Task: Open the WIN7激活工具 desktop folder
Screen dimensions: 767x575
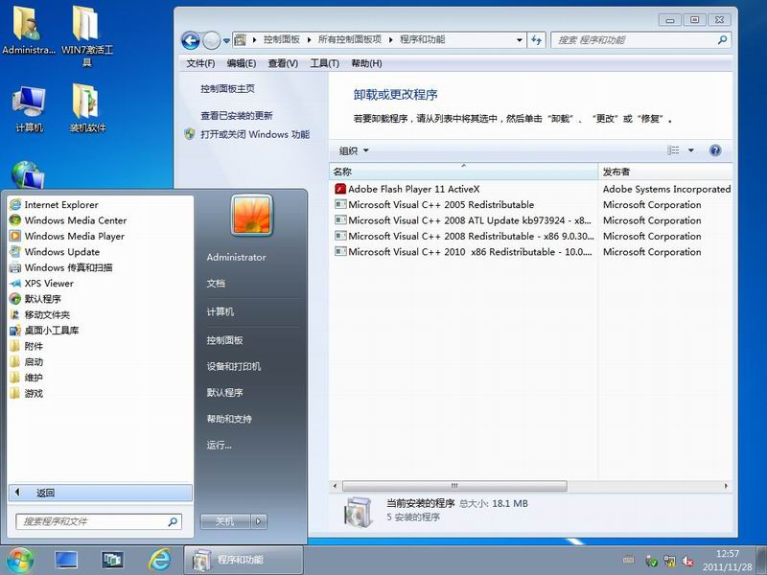Action: (87, 35)
